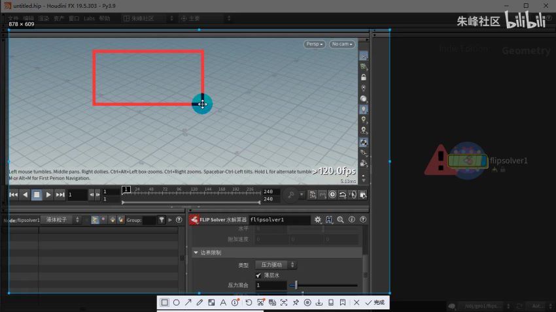Screen dimensions: 556x312
Task: Click download save icon in screenshot toolbar
Action: [x=319, y=302]
